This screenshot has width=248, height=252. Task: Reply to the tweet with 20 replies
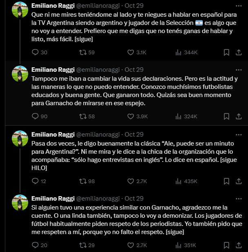point(35,245)
